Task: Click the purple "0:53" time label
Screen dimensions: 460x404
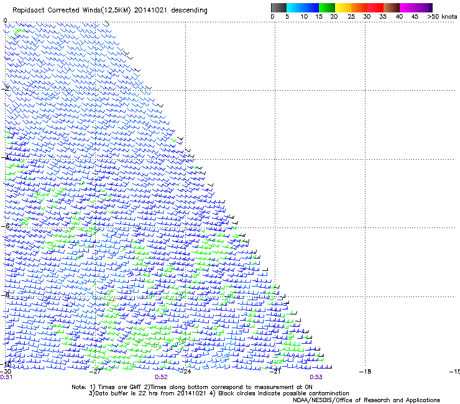Action: tap(316, 377)
